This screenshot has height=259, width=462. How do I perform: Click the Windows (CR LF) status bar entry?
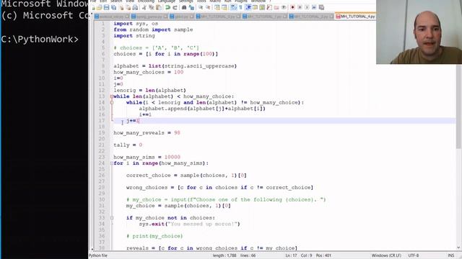click(x=386, y=255)
